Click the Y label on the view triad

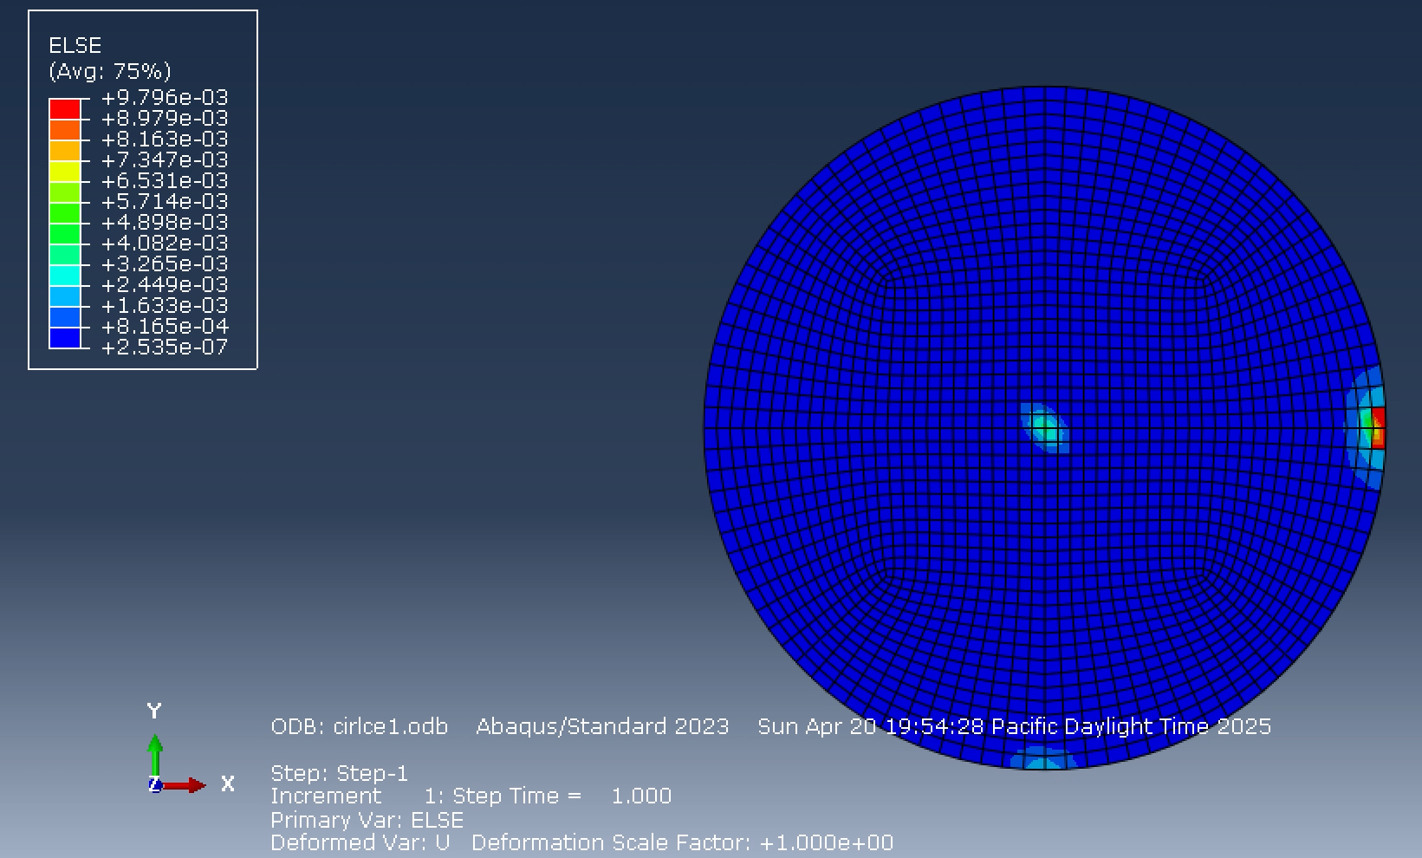pyautogui.click(x=154, y=712)
